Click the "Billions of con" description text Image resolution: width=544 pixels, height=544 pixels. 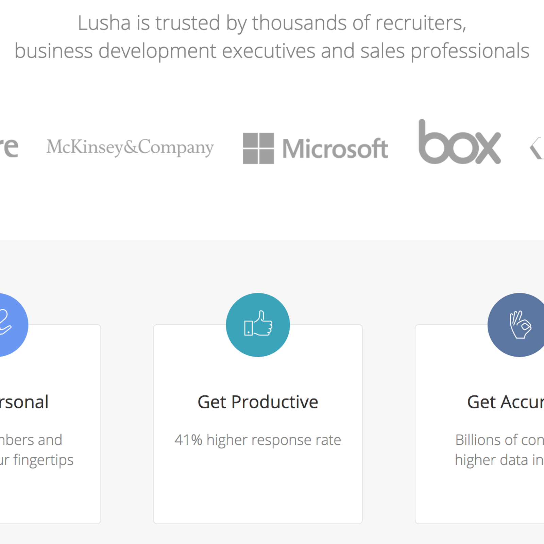coord(499,440)
